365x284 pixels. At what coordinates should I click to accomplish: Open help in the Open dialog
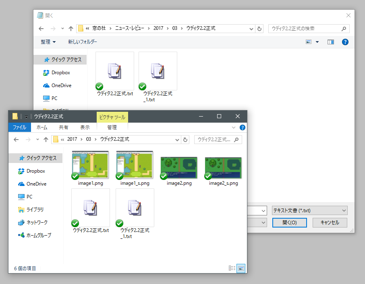(345, 42)
